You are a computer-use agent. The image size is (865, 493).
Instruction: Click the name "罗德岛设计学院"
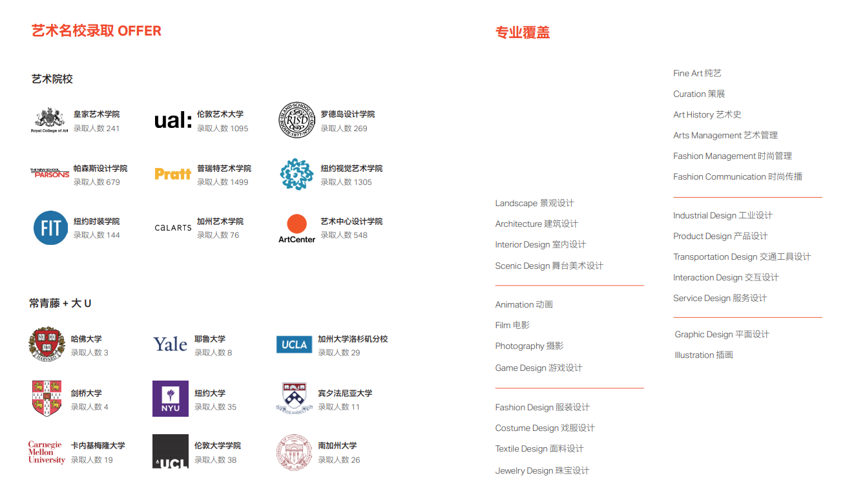(348, 114)
